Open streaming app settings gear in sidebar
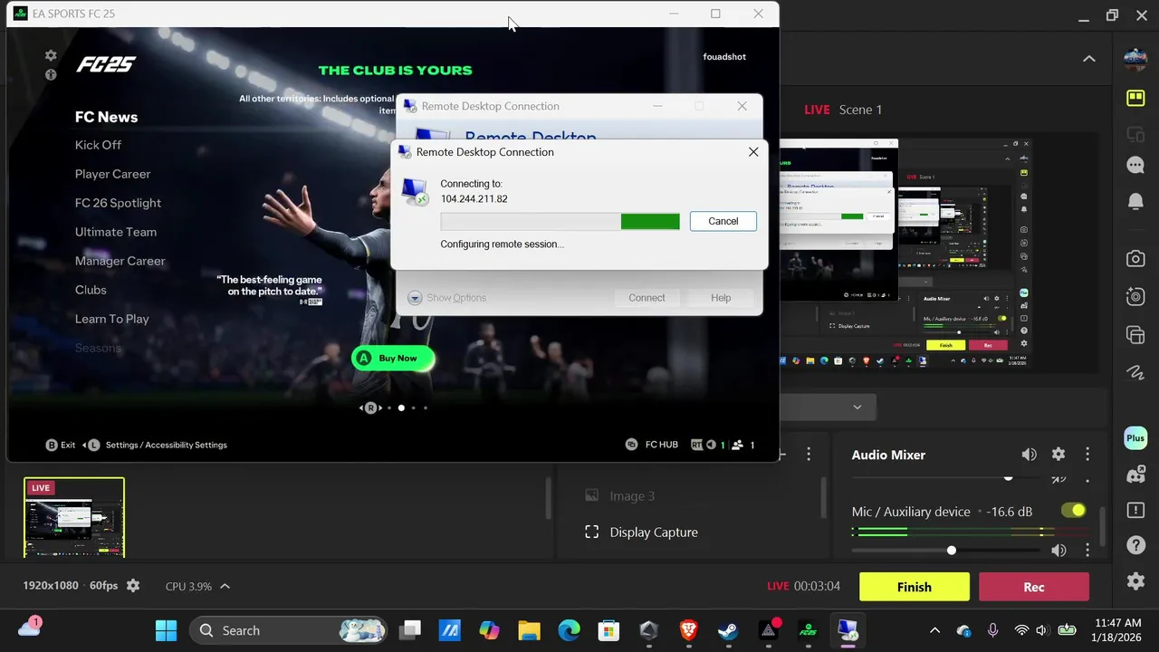 pyautogui.click(x=1135, y=581)
